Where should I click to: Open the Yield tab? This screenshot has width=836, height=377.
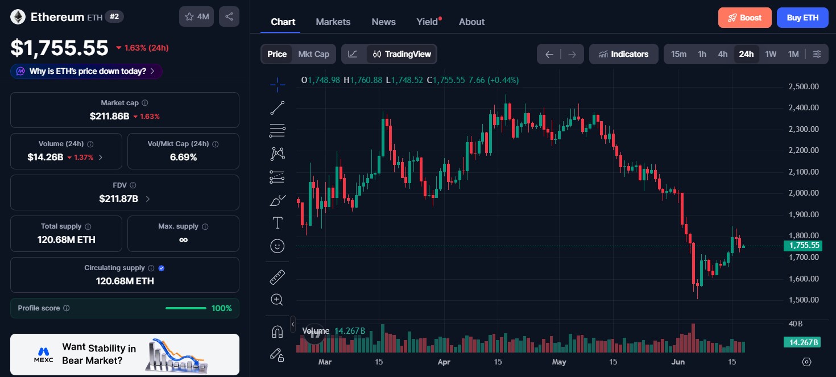click(x=428, y=22)
